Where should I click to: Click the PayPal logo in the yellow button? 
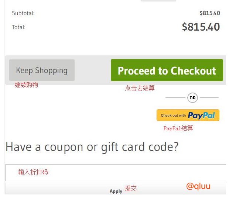201,115
